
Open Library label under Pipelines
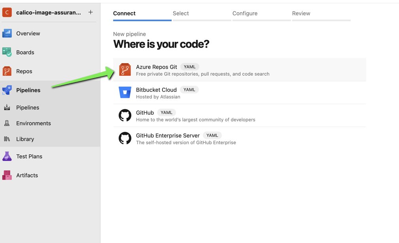point(25,139)
